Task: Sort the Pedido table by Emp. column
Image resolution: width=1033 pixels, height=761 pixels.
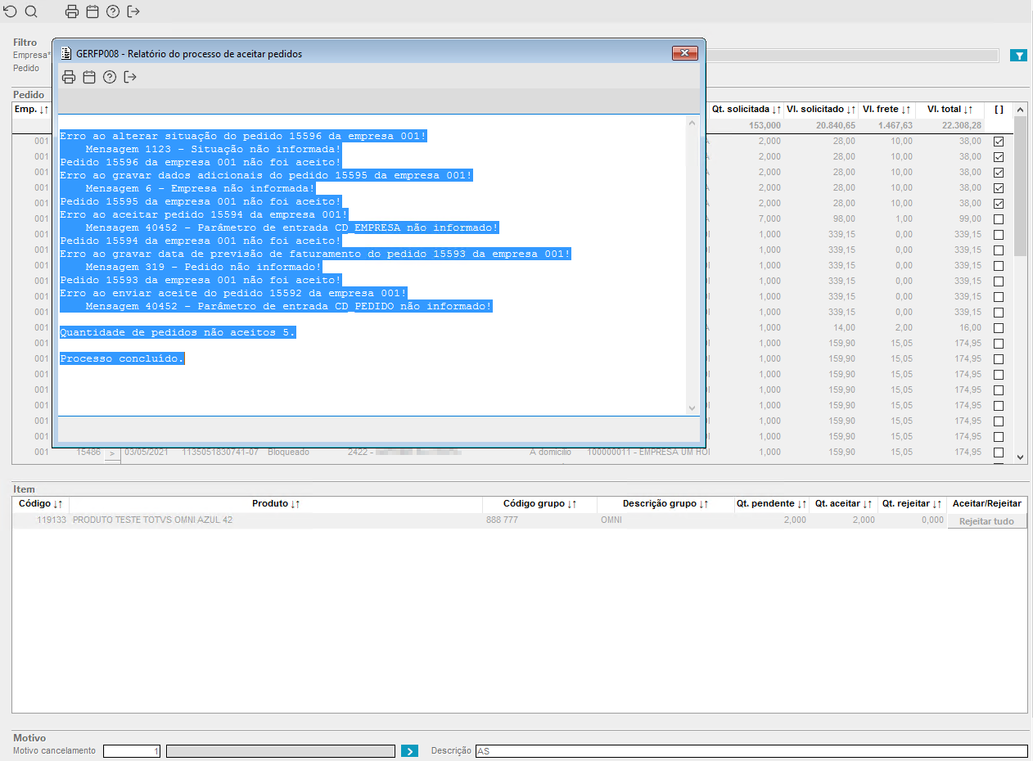Action: click(x=32, y=109)
